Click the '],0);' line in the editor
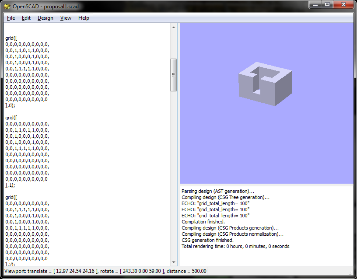357x279 pixels. coord(10,105)
